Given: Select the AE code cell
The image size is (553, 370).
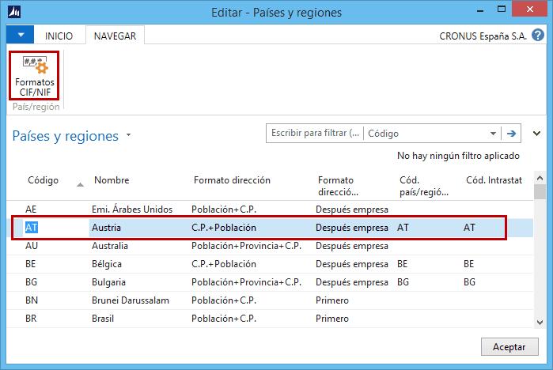Looking at the screenshot, I should (x=31, y=210).
